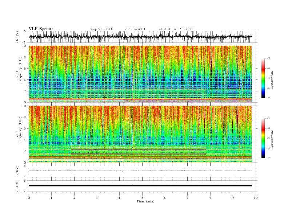This screenshot has width=288, height=222.
Task: Click the "ch.4(V)" axis label
Action: point(17,186)
